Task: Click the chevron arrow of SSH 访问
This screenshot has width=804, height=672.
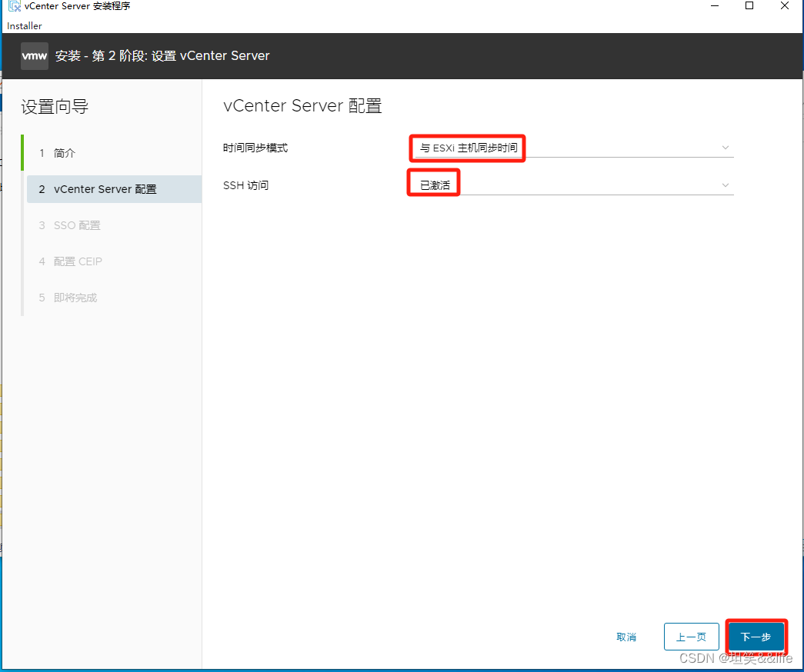Action: [x=725, y=185]
